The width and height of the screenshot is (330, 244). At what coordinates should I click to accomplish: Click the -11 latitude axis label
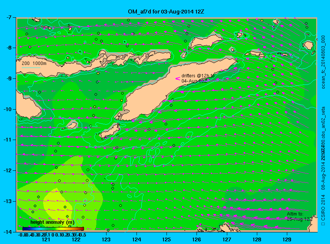point(7,140)
